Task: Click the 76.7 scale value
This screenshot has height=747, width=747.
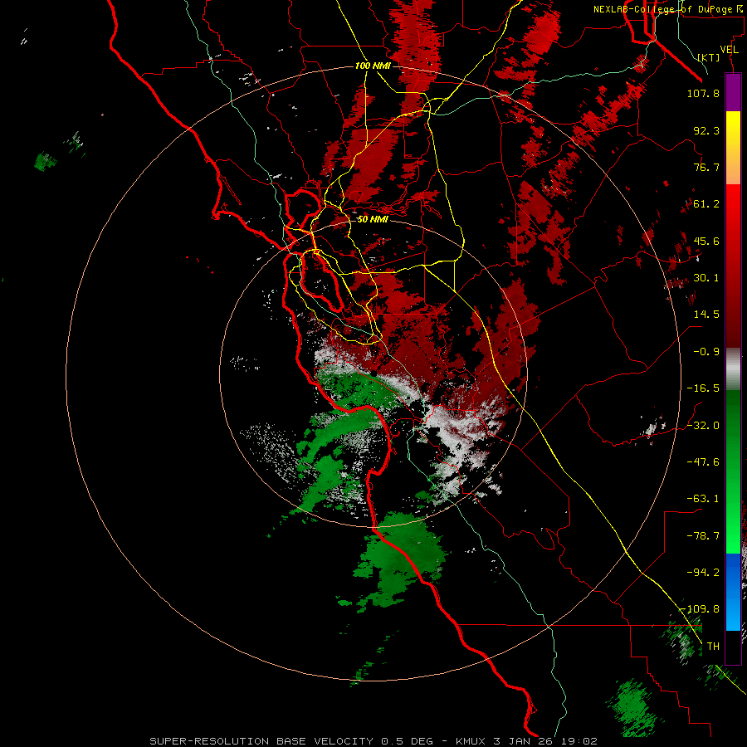Action: coord(706,167)
